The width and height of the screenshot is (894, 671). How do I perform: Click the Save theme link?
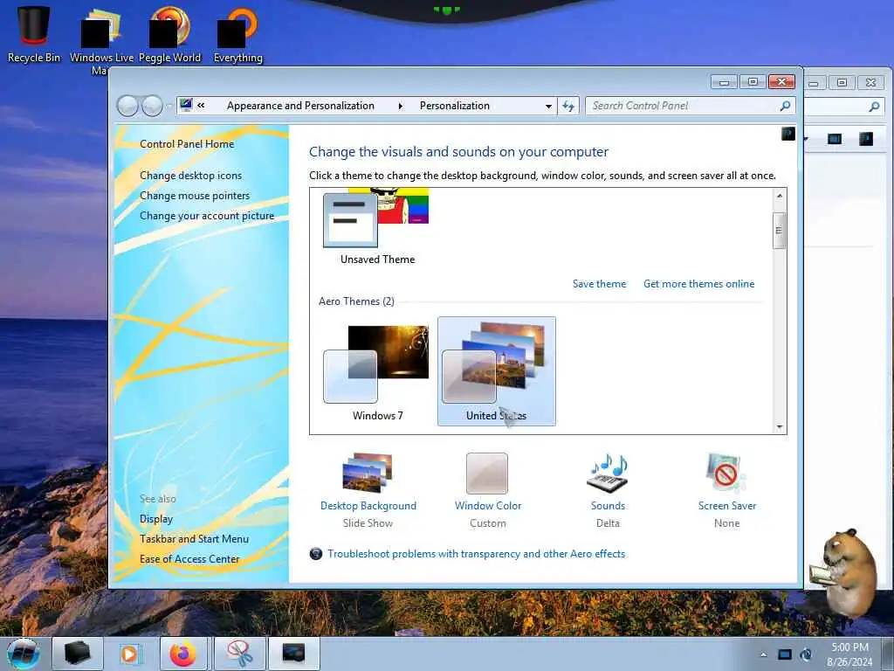click(599, 284)
